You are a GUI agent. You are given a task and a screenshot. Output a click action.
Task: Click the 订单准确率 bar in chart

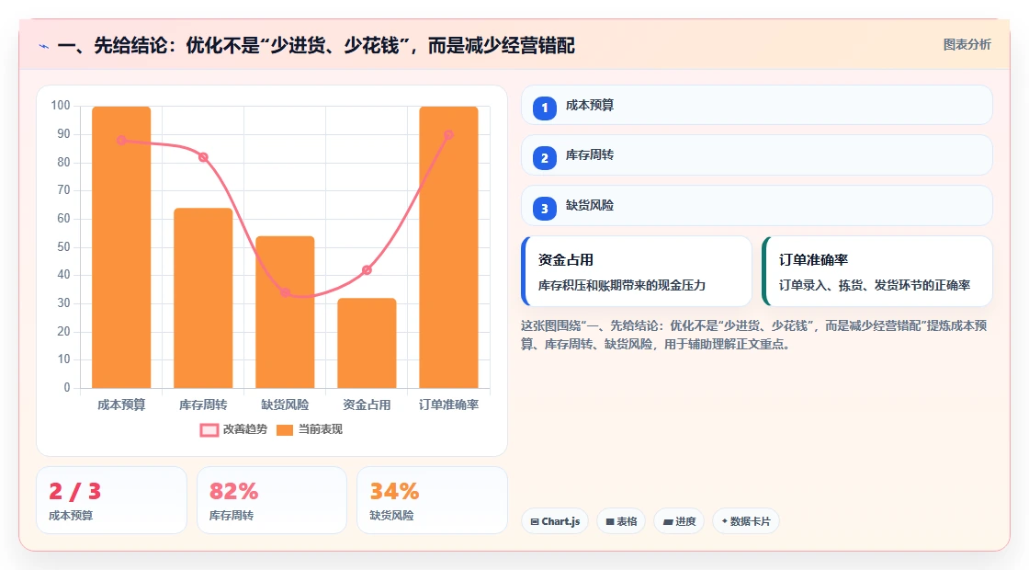pyautogui.click(x=449, y=247)
